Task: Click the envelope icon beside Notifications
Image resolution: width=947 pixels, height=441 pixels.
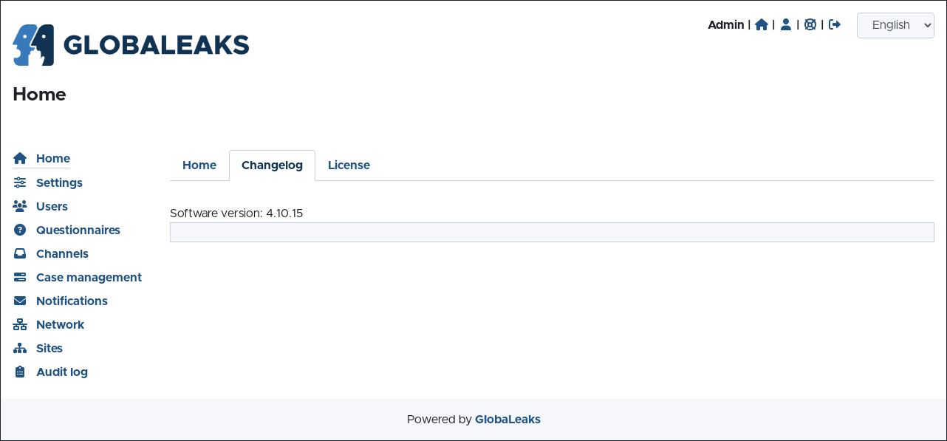Action: click(20, 301)
